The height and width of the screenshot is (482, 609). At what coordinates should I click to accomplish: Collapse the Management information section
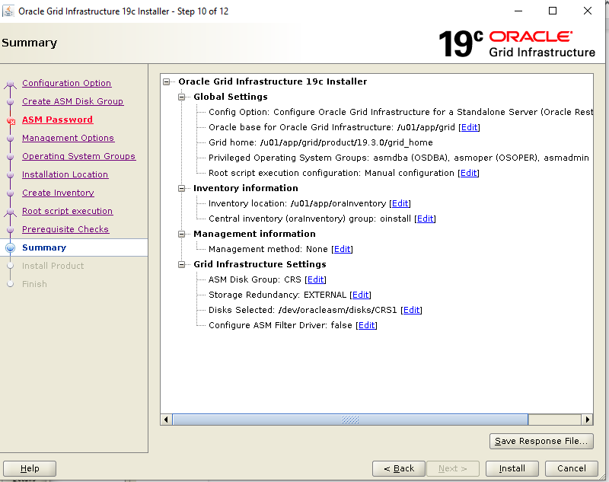coord(181,234)
